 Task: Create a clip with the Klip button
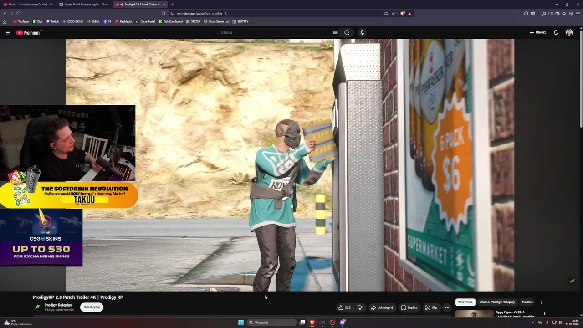tap(431, 307)
